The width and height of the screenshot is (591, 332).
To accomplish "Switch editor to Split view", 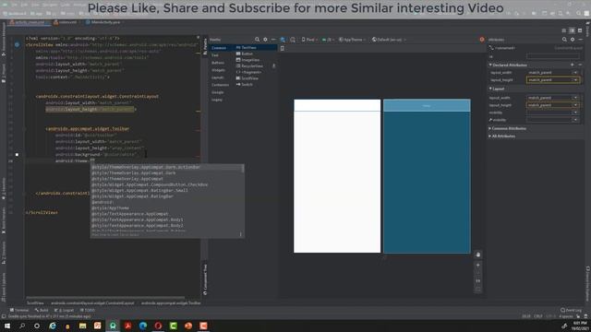I will pos(572,30).
